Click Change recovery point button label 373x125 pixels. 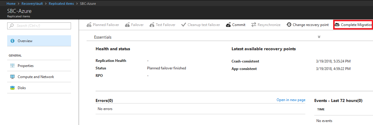[x=311, y=25]
